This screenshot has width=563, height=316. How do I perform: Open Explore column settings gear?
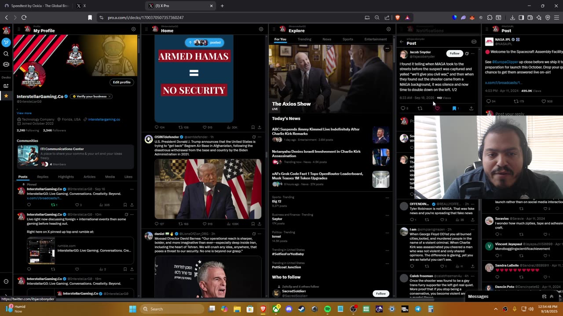coord(388,29)
